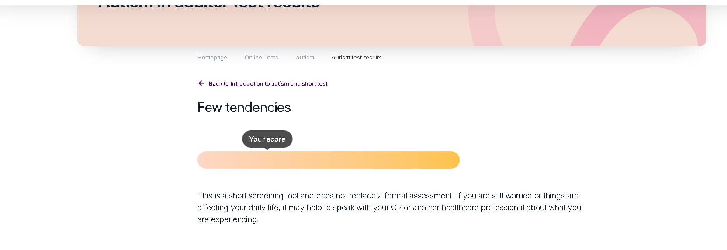
Task: Click the word GP in the paragraph
Action: tap(396, 208)
